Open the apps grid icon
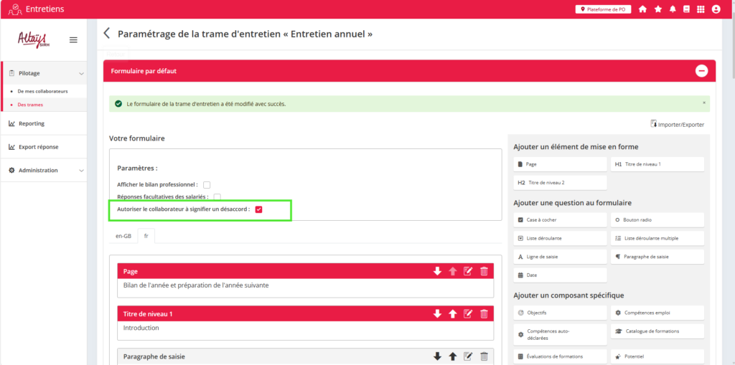 tap(701, 9)
